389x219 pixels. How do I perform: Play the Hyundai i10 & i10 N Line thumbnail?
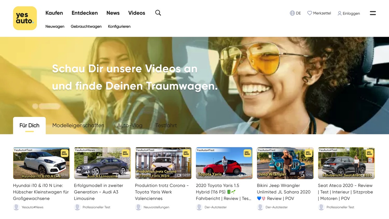[x=41, y=163]
